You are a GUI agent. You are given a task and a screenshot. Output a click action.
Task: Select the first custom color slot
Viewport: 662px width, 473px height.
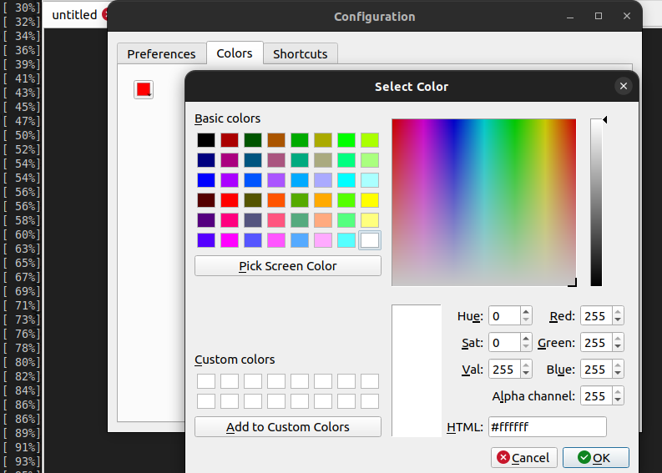[x=206, y=381]
